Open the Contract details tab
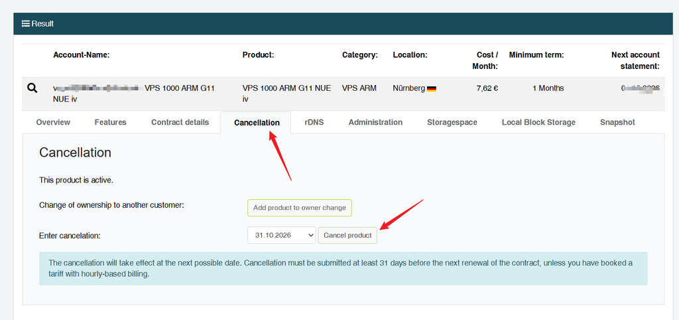 [x=180, y=122]
